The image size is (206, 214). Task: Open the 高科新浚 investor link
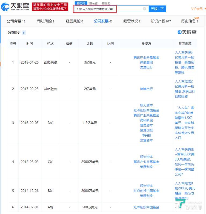click(x=146, y=120)
